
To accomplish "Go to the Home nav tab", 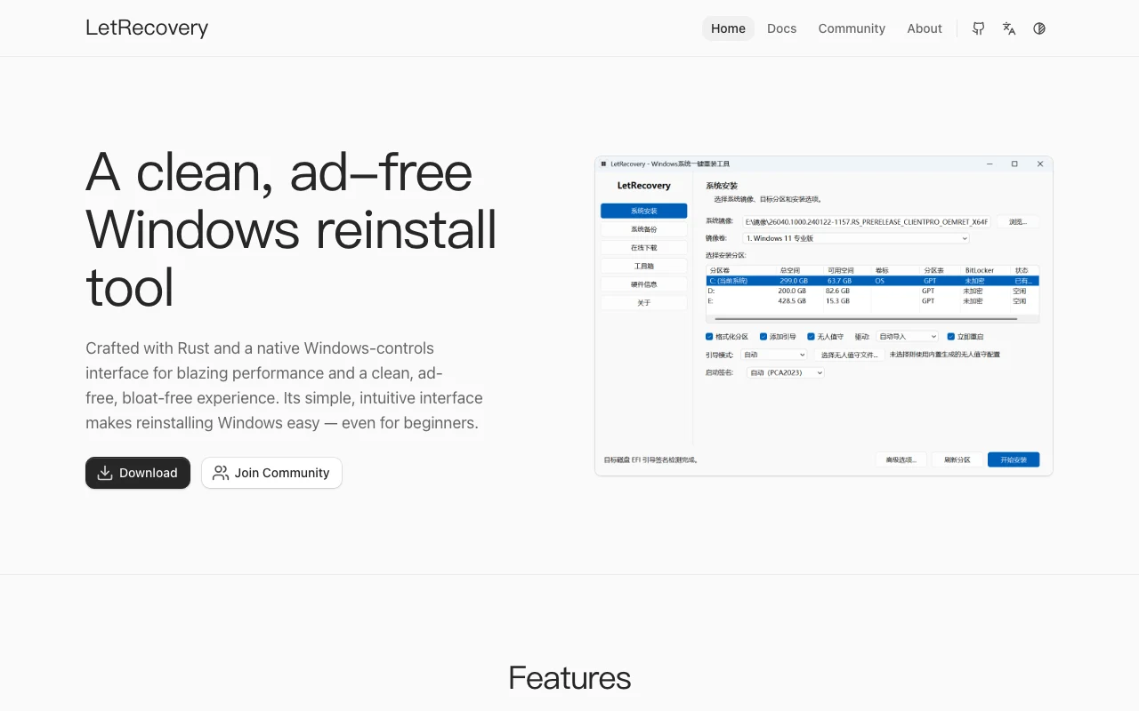I will tap(728, 28).
